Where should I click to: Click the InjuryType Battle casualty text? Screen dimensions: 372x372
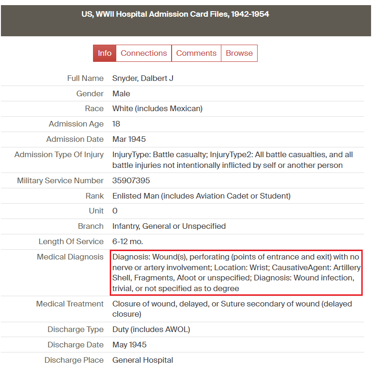tap(232, 160)
